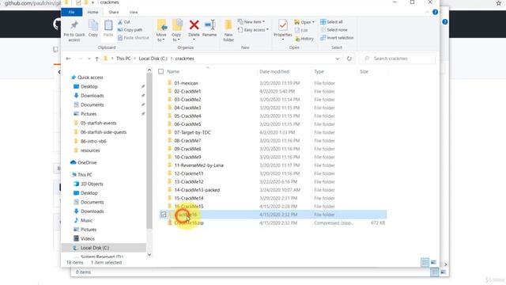
Task: Click the red Delete icon
Action: tap(194, 25)
